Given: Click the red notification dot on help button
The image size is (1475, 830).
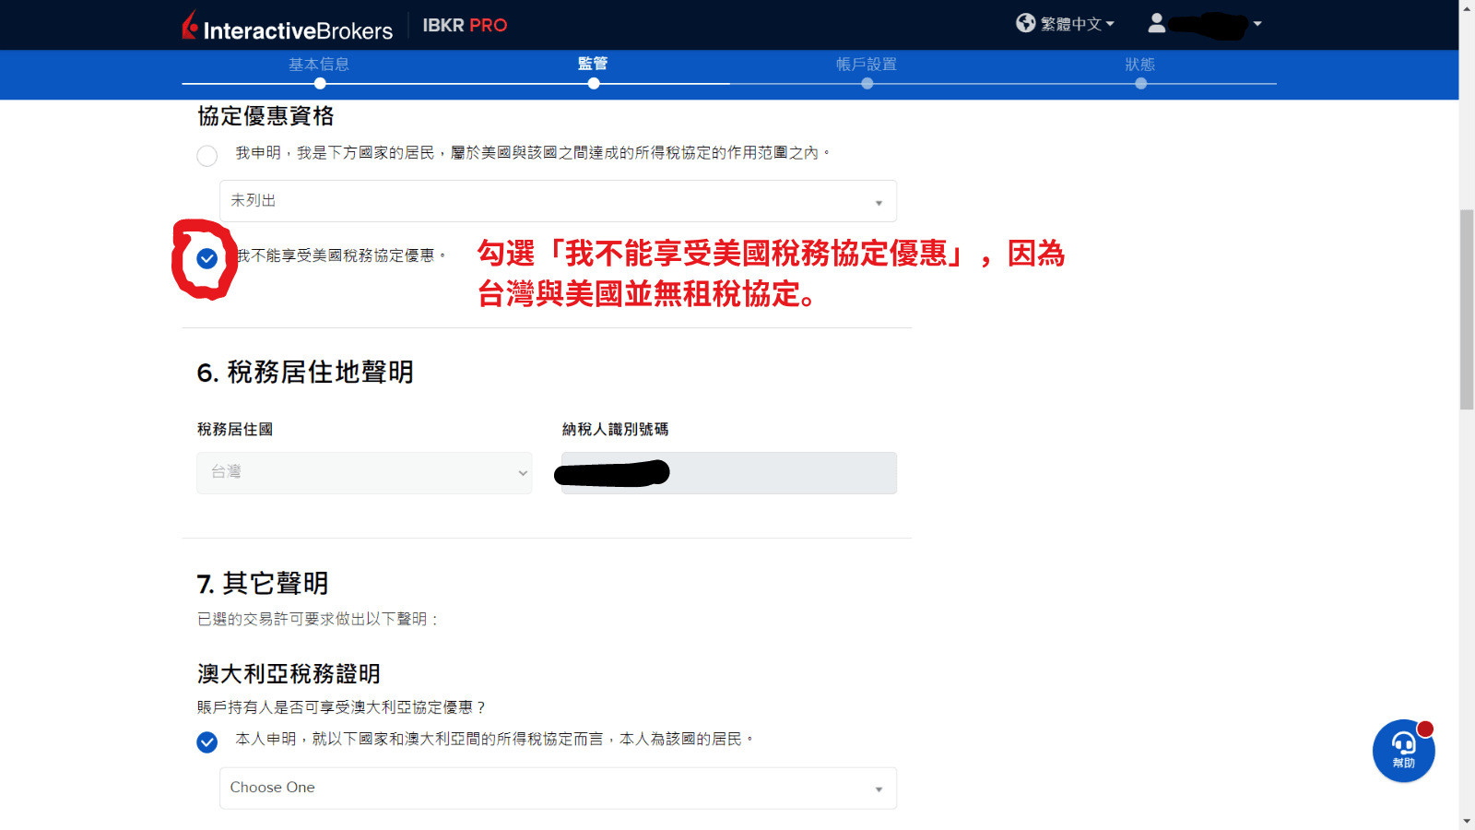Looking at the screenshot, I should point(1425,728).
